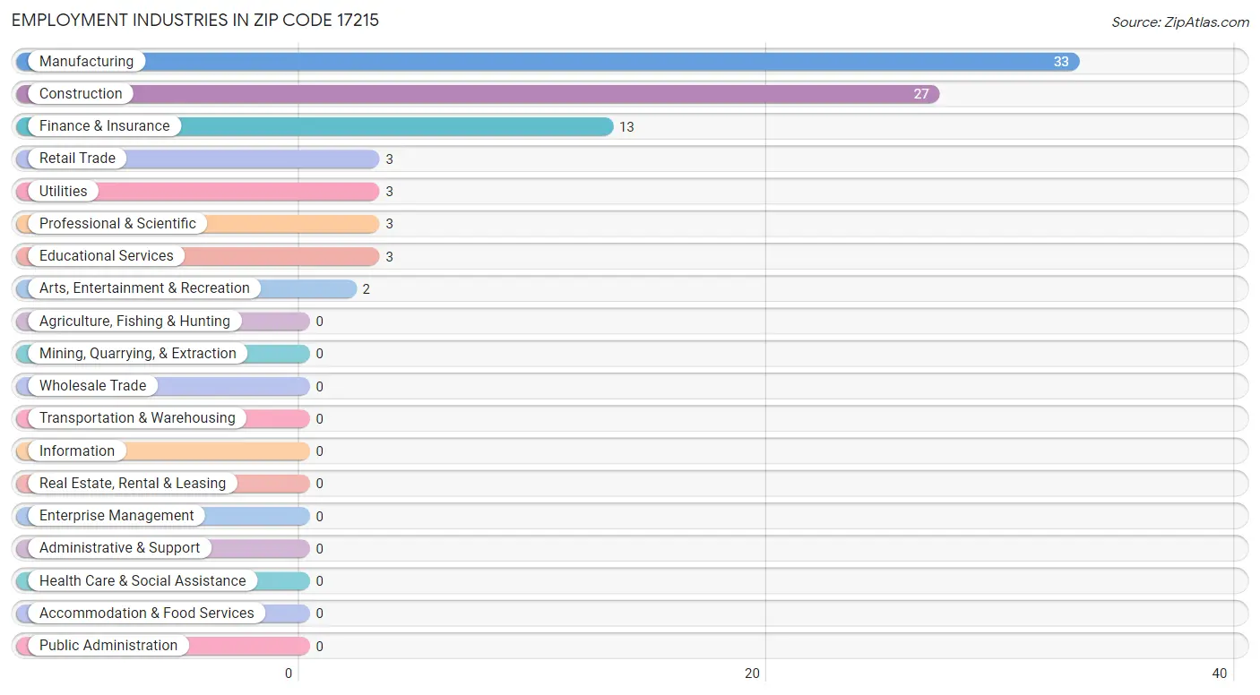Click the blue Manufacturing bar
The image size is (1260, 695).
[548, 62]
